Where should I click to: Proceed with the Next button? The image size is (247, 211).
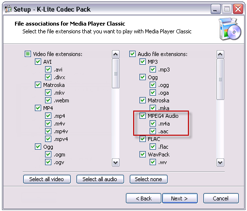pyautogui.click(x=180, y=198)
